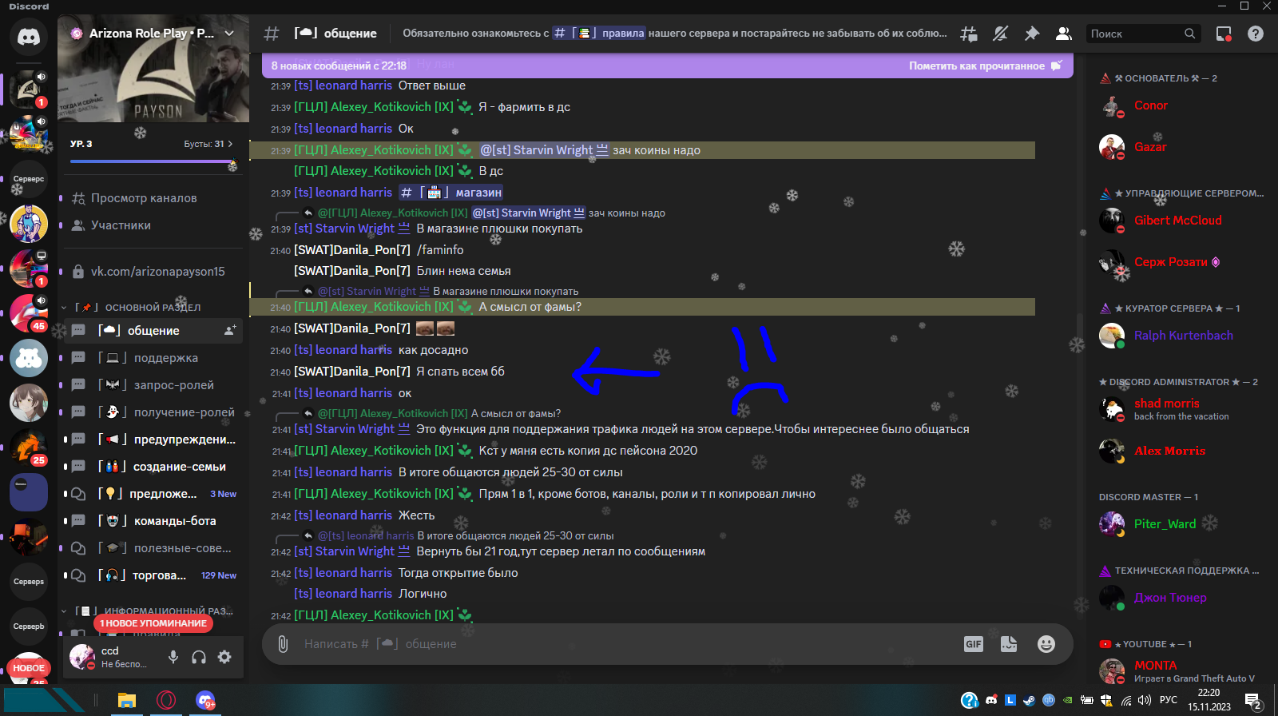The image size is (1278, 716).
Task: Open предложения forum with 3 New
Action: [x=152, y=494]
